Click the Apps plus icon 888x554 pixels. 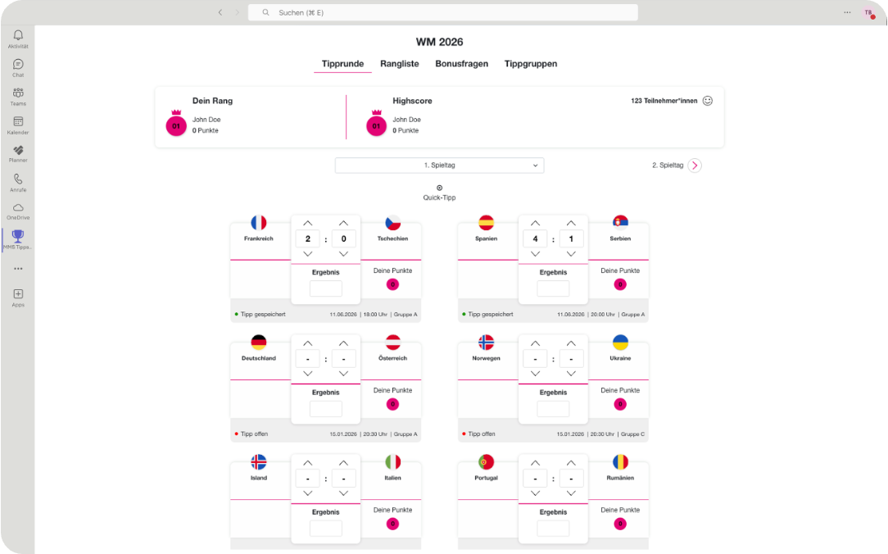coord(18,294)
